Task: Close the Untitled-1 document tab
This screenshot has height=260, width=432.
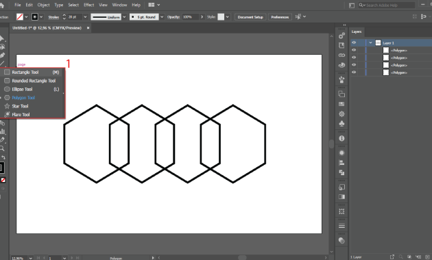Action: (x=88, y=28)
